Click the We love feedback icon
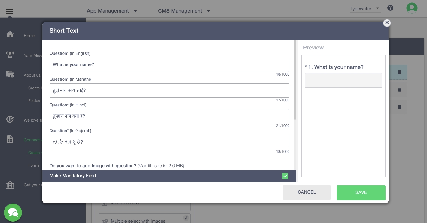Screen dimensions: 427x223 click(x=10, y=119)
